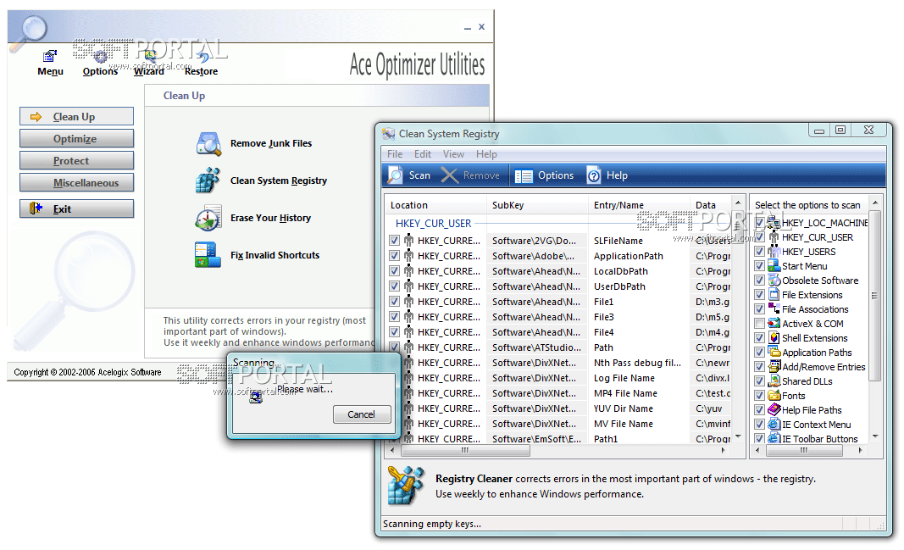Click the ActiveX & COM icon
Viewport: 904px width, 550px height.
[774, 324]
